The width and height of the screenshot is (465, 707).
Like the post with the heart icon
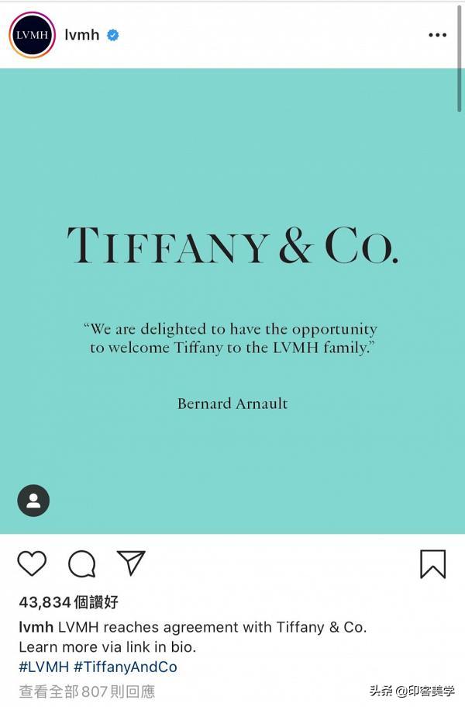(32, 563)
